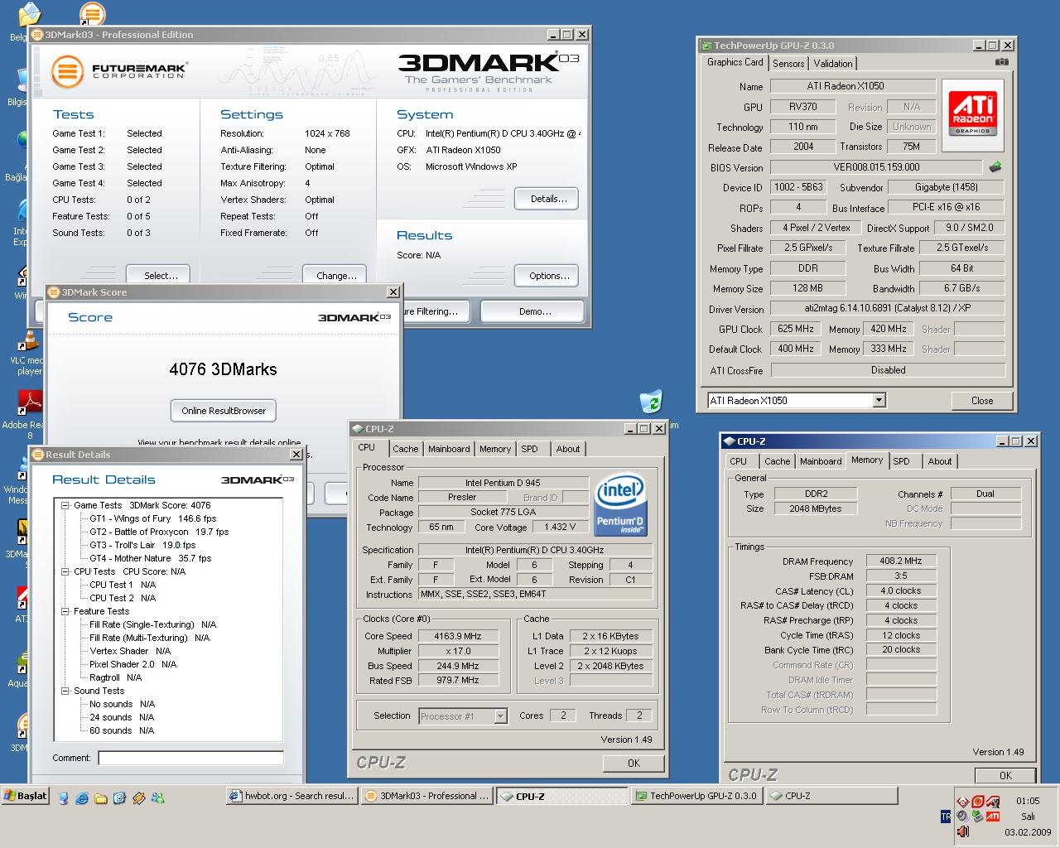Switch to the Validation tab in GPU-Z

tap(833, 64)
